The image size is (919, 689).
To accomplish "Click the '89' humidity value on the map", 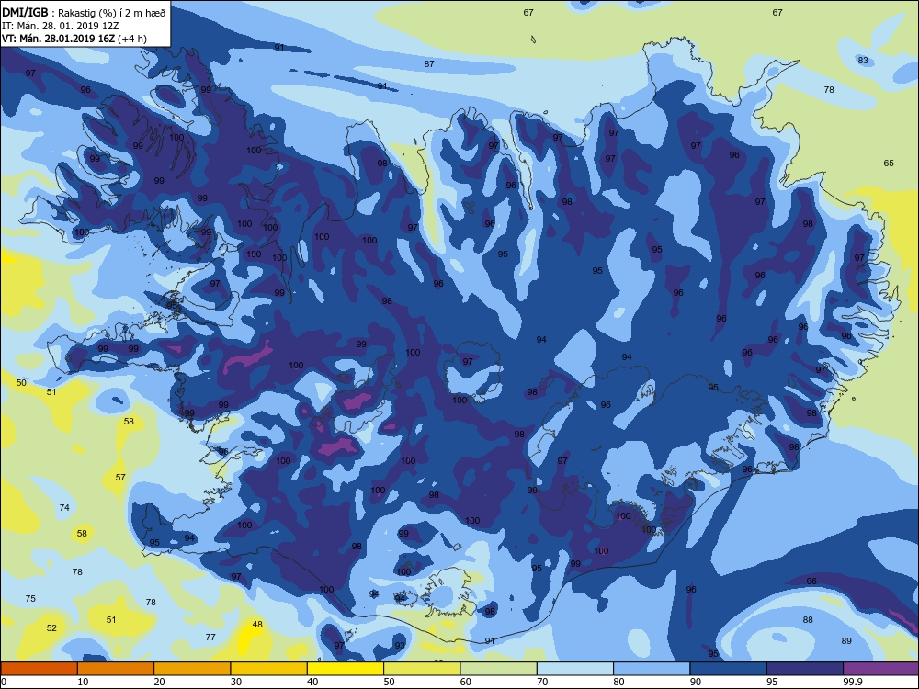I will pos(846,641).
